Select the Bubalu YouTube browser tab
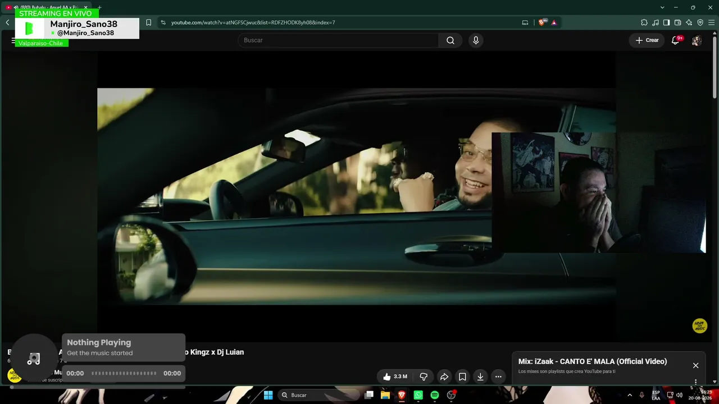The height and width of the screenshot is (404, 719). point(47,7)
